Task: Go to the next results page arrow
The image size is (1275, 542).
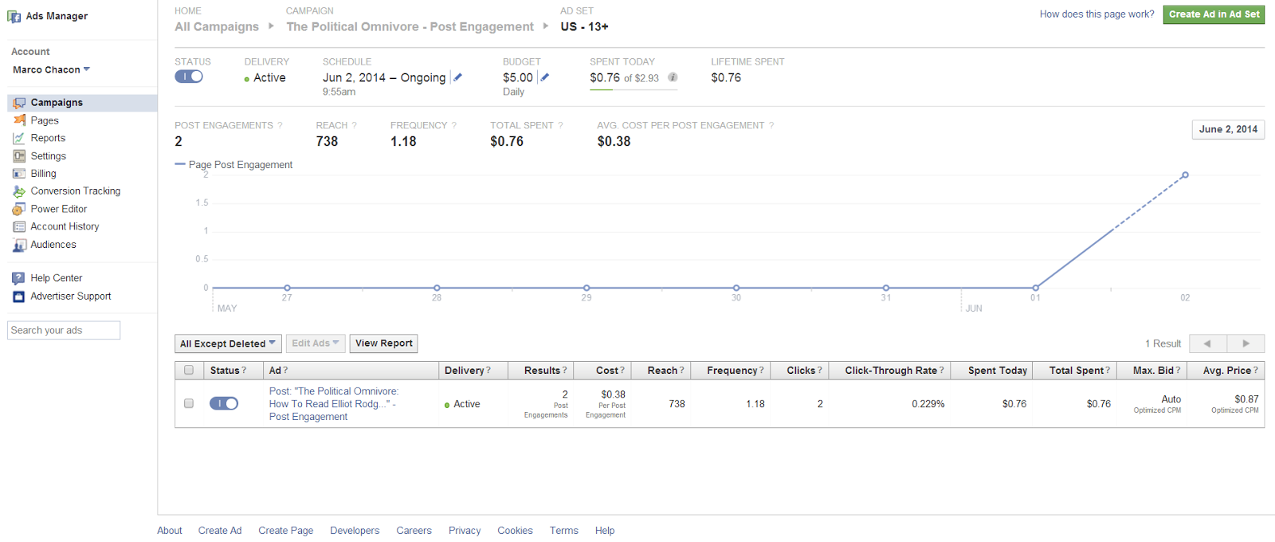Action: (1246, 344)
